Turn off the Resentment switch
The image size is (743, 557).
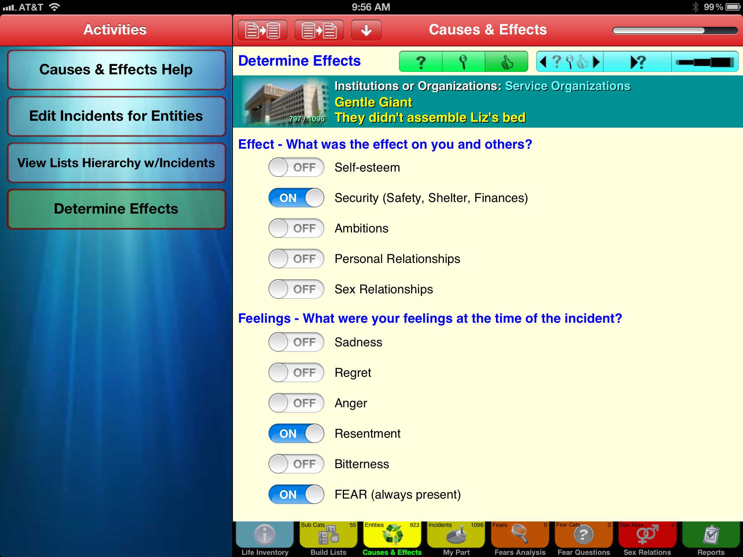click(x=296, y=434)
